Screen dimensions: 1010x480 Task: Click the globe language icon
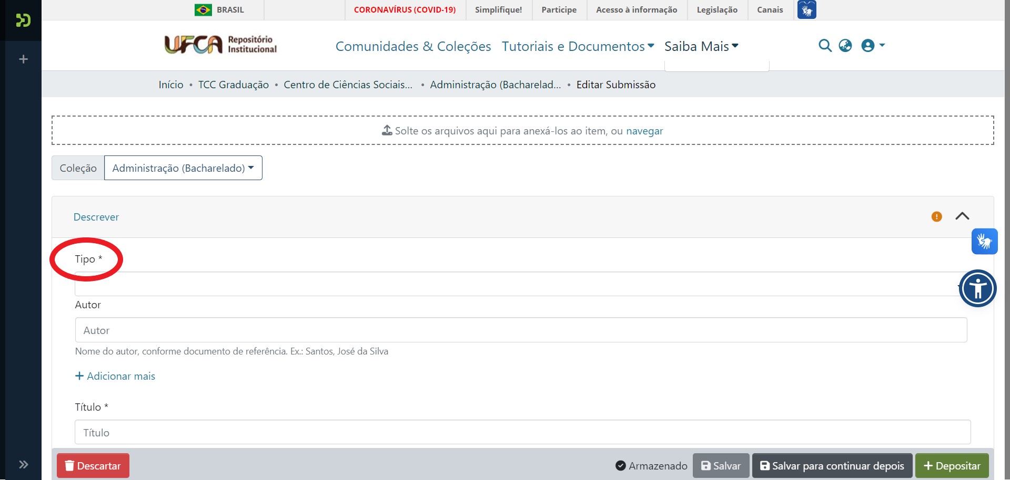click(x=845, y=46)
